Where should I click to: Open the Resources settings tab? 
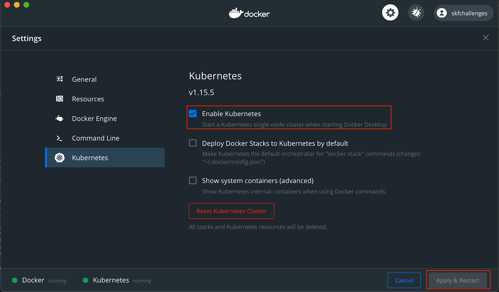pos(105,99)
